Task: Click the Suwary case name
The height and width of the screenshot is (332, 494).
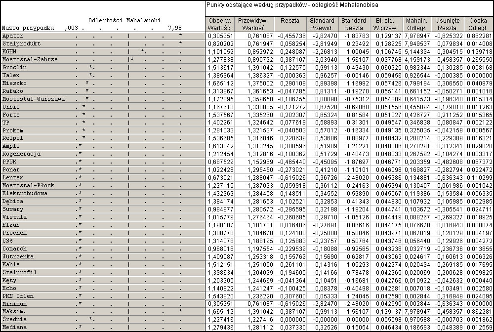Action: (13, 209)
